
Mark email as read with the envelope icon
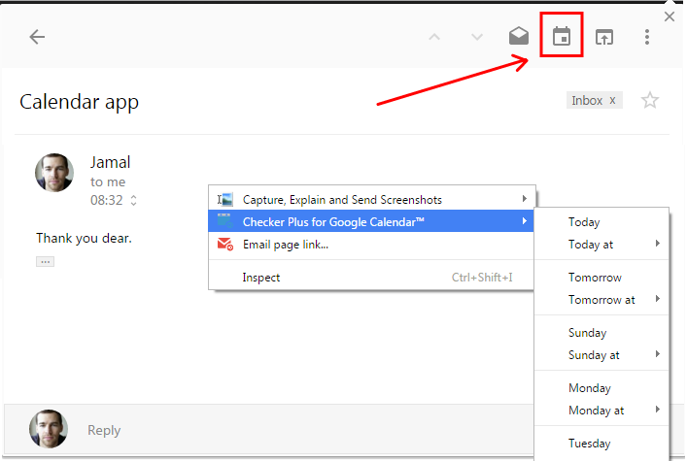pyautogui.click(x=519, y=36)
